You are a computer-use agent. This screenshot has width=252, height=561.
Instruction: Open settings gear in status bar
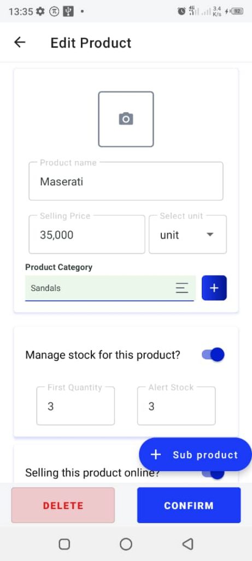pyautogui.click(x=40, y=12)
